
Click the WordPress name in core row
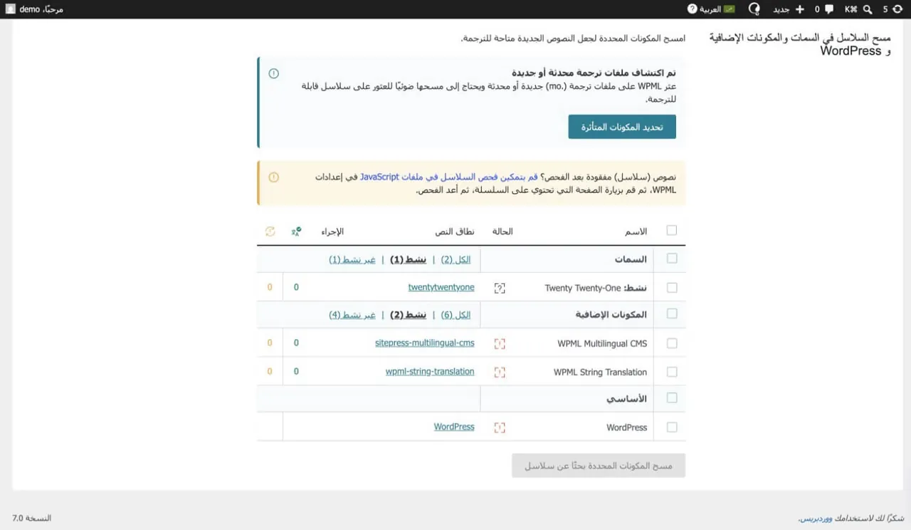626,427
